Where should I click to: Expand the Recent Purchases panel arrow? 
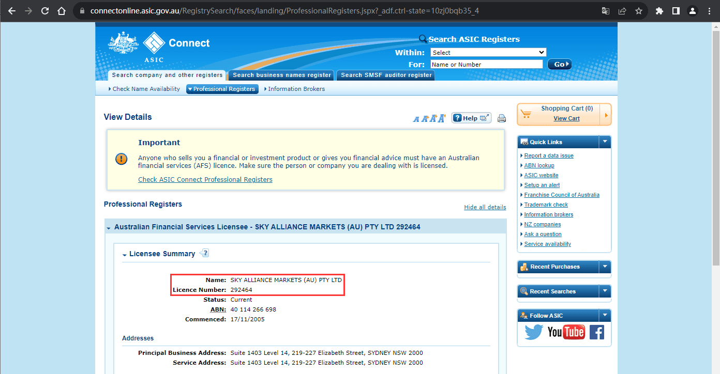605,267
